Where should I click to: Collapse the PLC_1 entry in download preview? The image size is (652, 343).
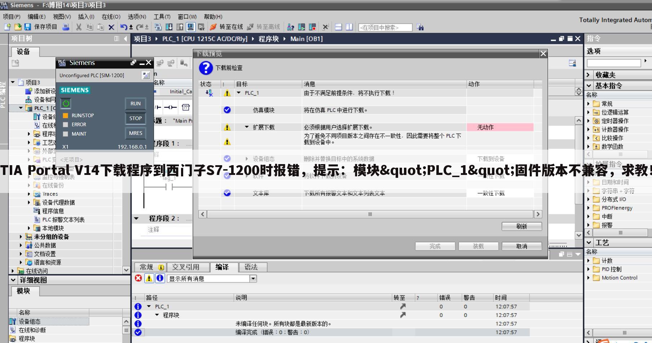[238, 92]
